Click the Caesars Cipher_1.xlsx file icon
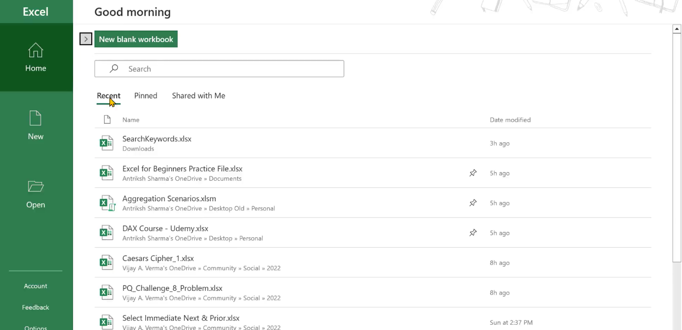 click(x=107, y=263)
